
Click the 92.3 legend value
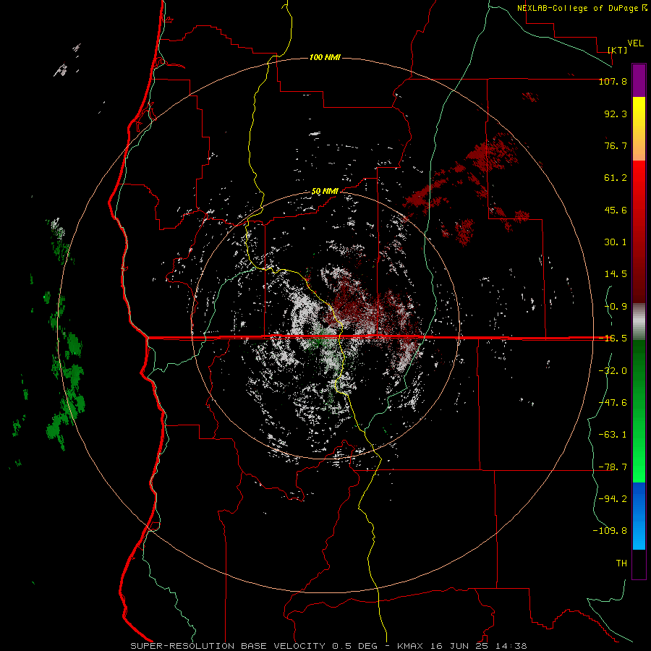(x=616, y=114)
